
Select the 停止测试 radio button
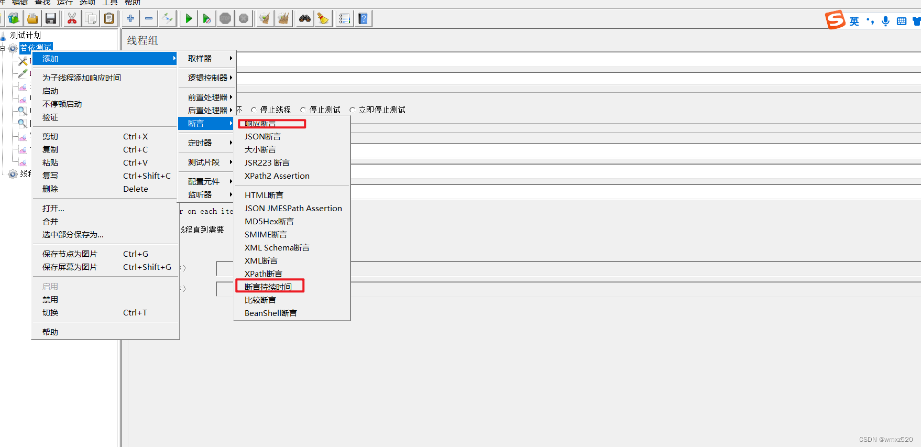coord(303,110)
